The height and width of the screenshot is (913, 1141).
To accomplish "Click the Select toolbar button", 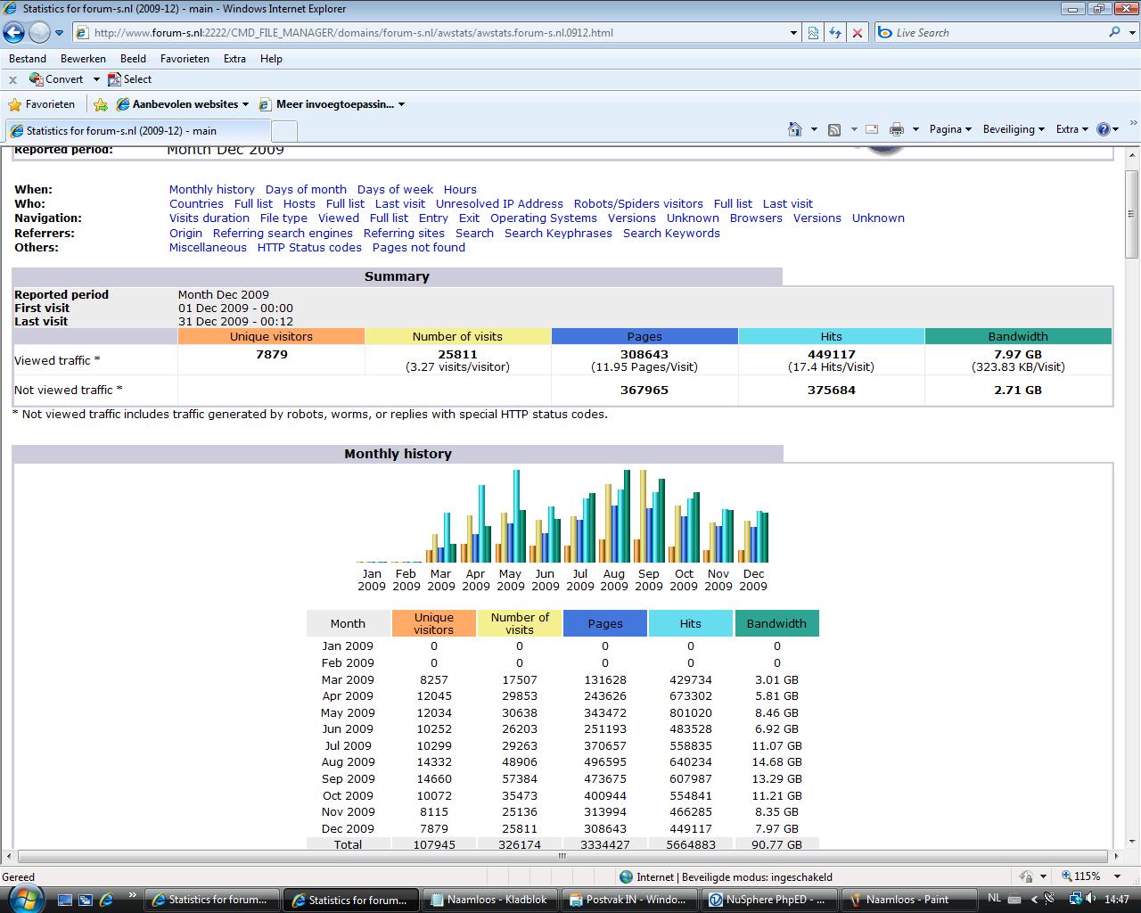I will pyautogui.click(x=129, y=79).
